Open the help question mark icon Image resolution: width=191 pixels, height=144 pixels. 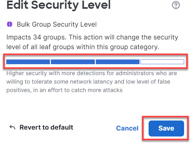pyautogui.click(x=176, y=5)
